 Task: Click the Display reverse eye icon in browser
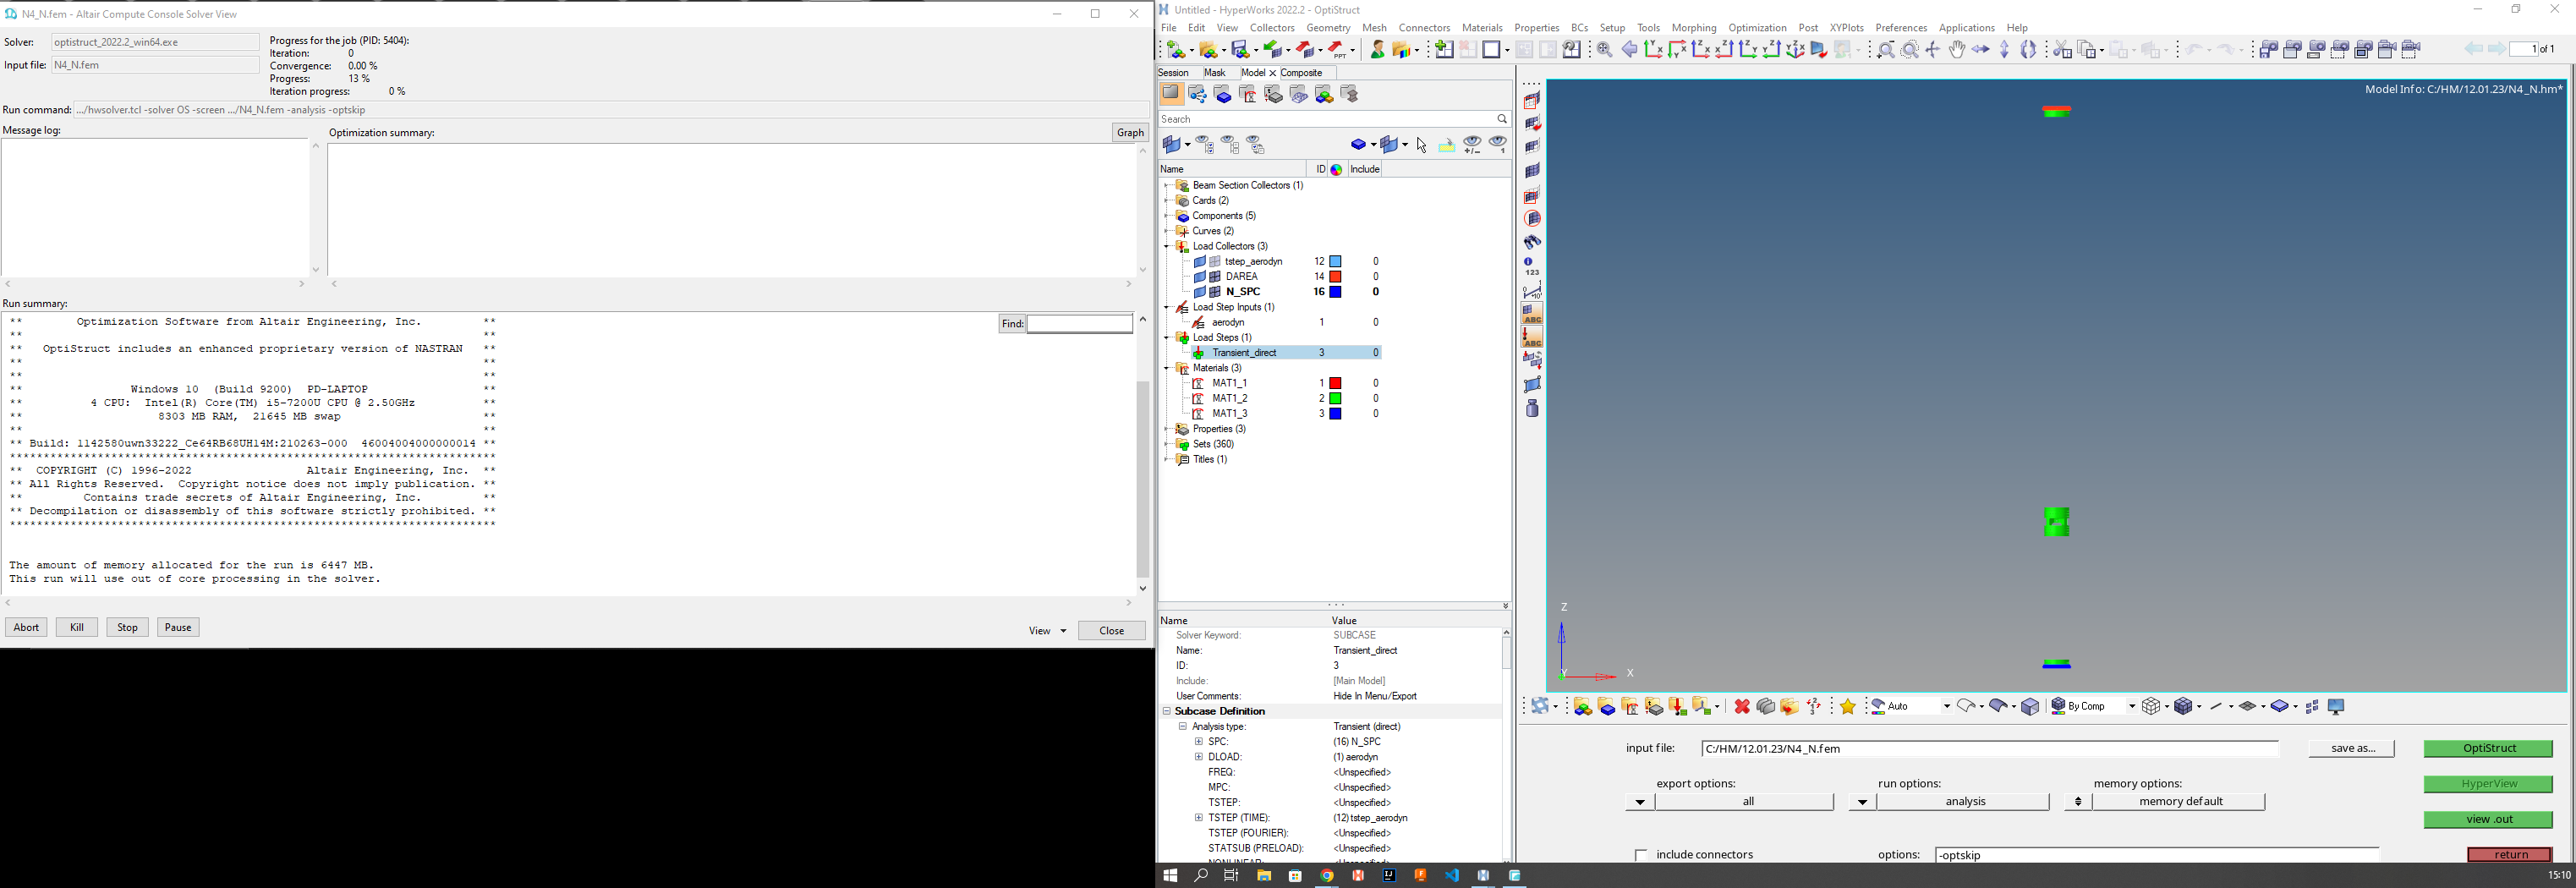pyautogui.click(x=1255, y=145)
